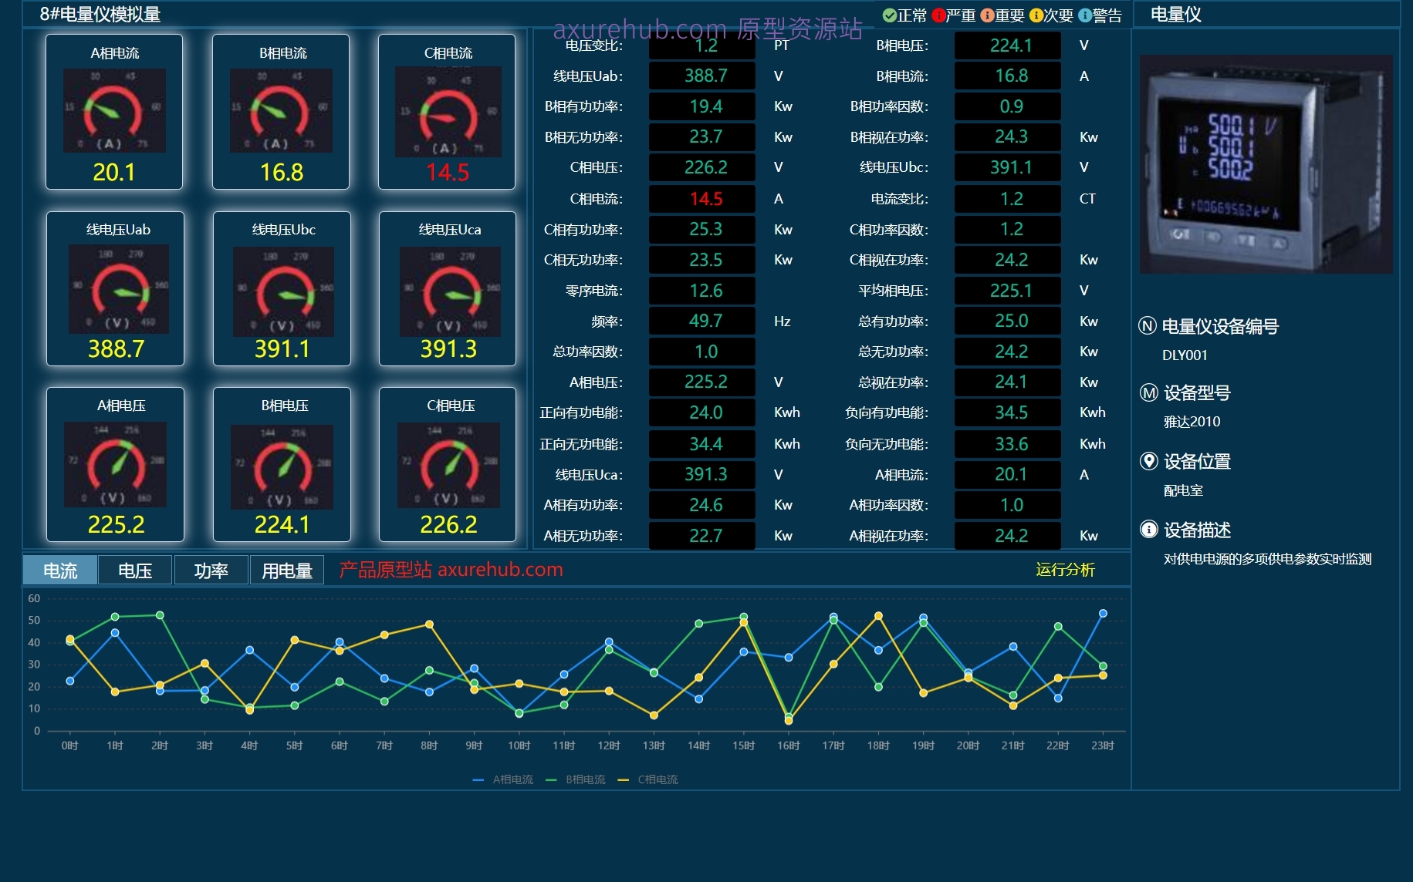This screenshot has height=882, width=1413.
Task: Click the red 严重 status icon
Action: pos(938,15)
